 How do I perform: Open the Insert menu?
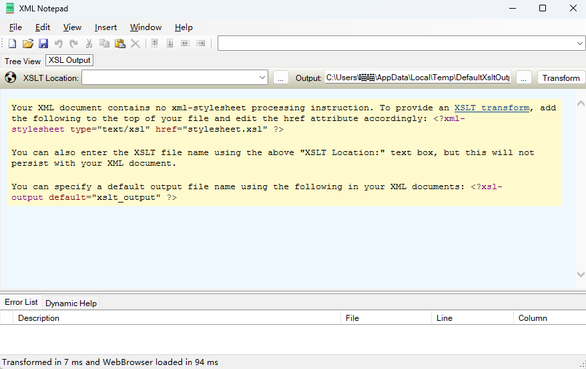pyautogui.click(x=105, y=27)
